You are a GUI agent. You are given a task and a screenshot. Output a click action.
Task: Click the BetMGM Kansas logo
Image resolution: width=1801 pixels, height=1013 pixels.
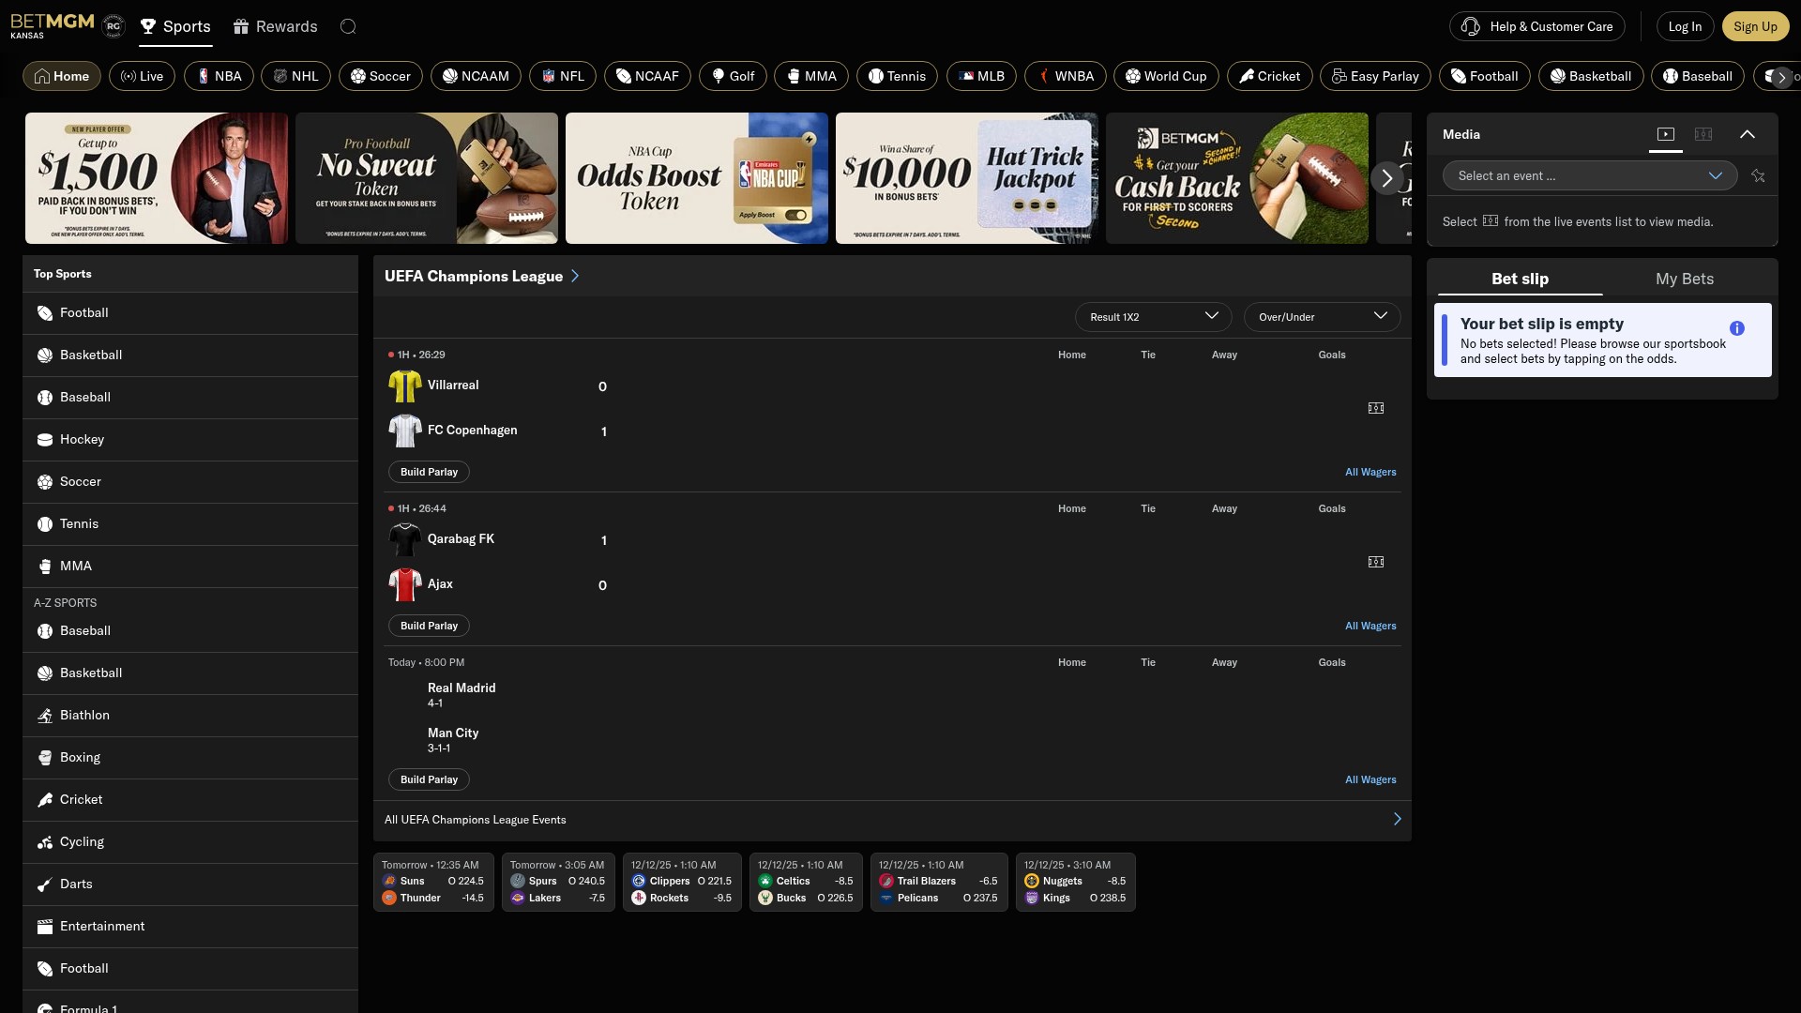pos(53,25)
